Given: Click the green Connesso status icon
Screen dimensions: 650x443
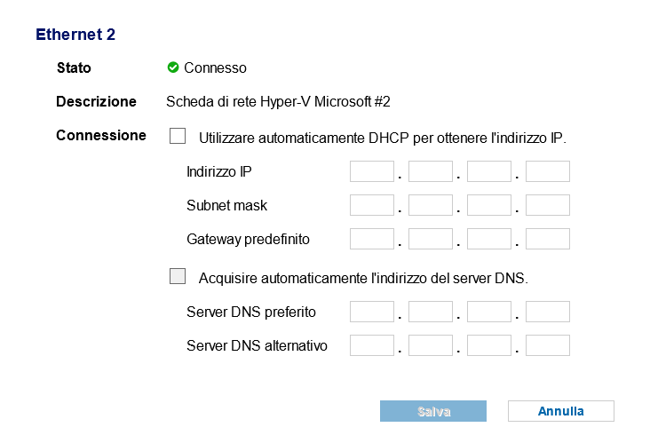Looking at the screenshot, I should tap(173, 67).
